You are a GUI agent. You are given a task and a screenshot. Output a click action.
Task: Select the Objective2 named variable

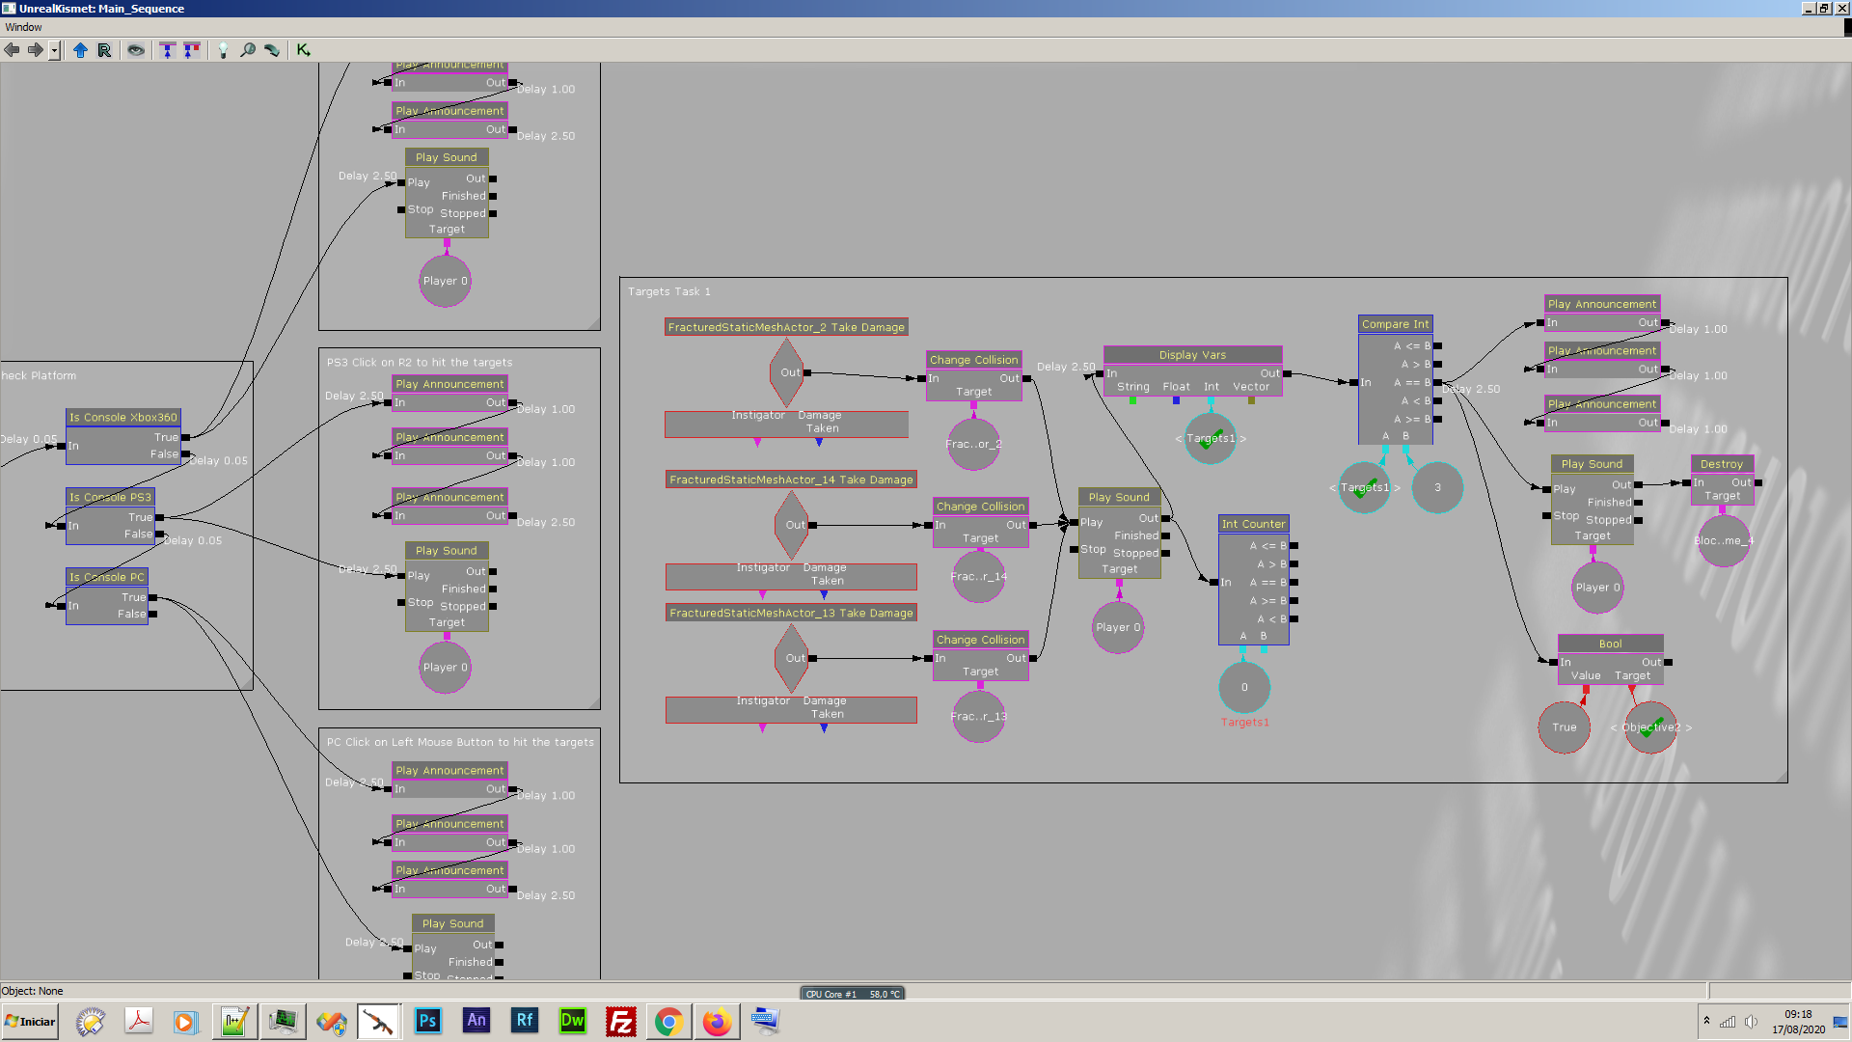coord(1650,727)
